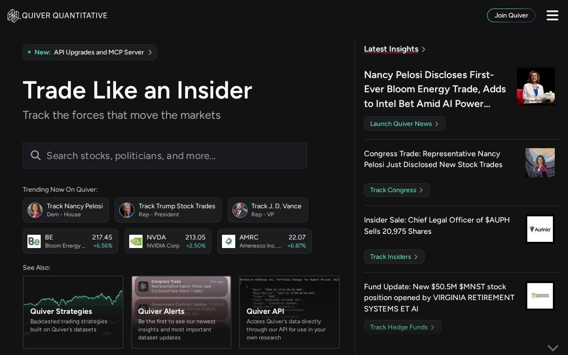Click the AMRC change +6.87%
Image resolution: width=568 pixels, height=355 pixels.
297,246
